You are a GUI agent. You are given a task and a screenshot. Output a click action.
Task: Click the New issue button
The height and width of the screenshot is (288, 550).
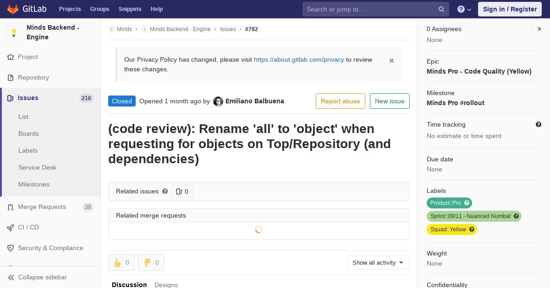pyautogui.click(x=390, y=101)
